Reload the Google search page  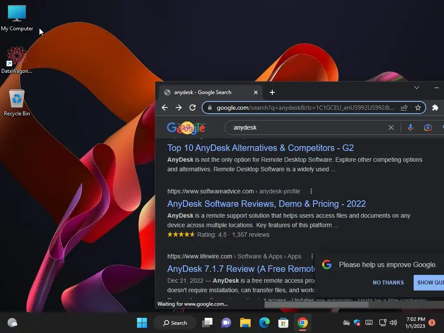click(193, 108)
